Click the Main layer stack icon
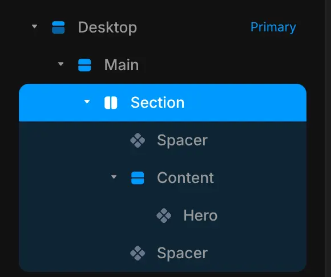The image size is (331, 277). (84, 65)
